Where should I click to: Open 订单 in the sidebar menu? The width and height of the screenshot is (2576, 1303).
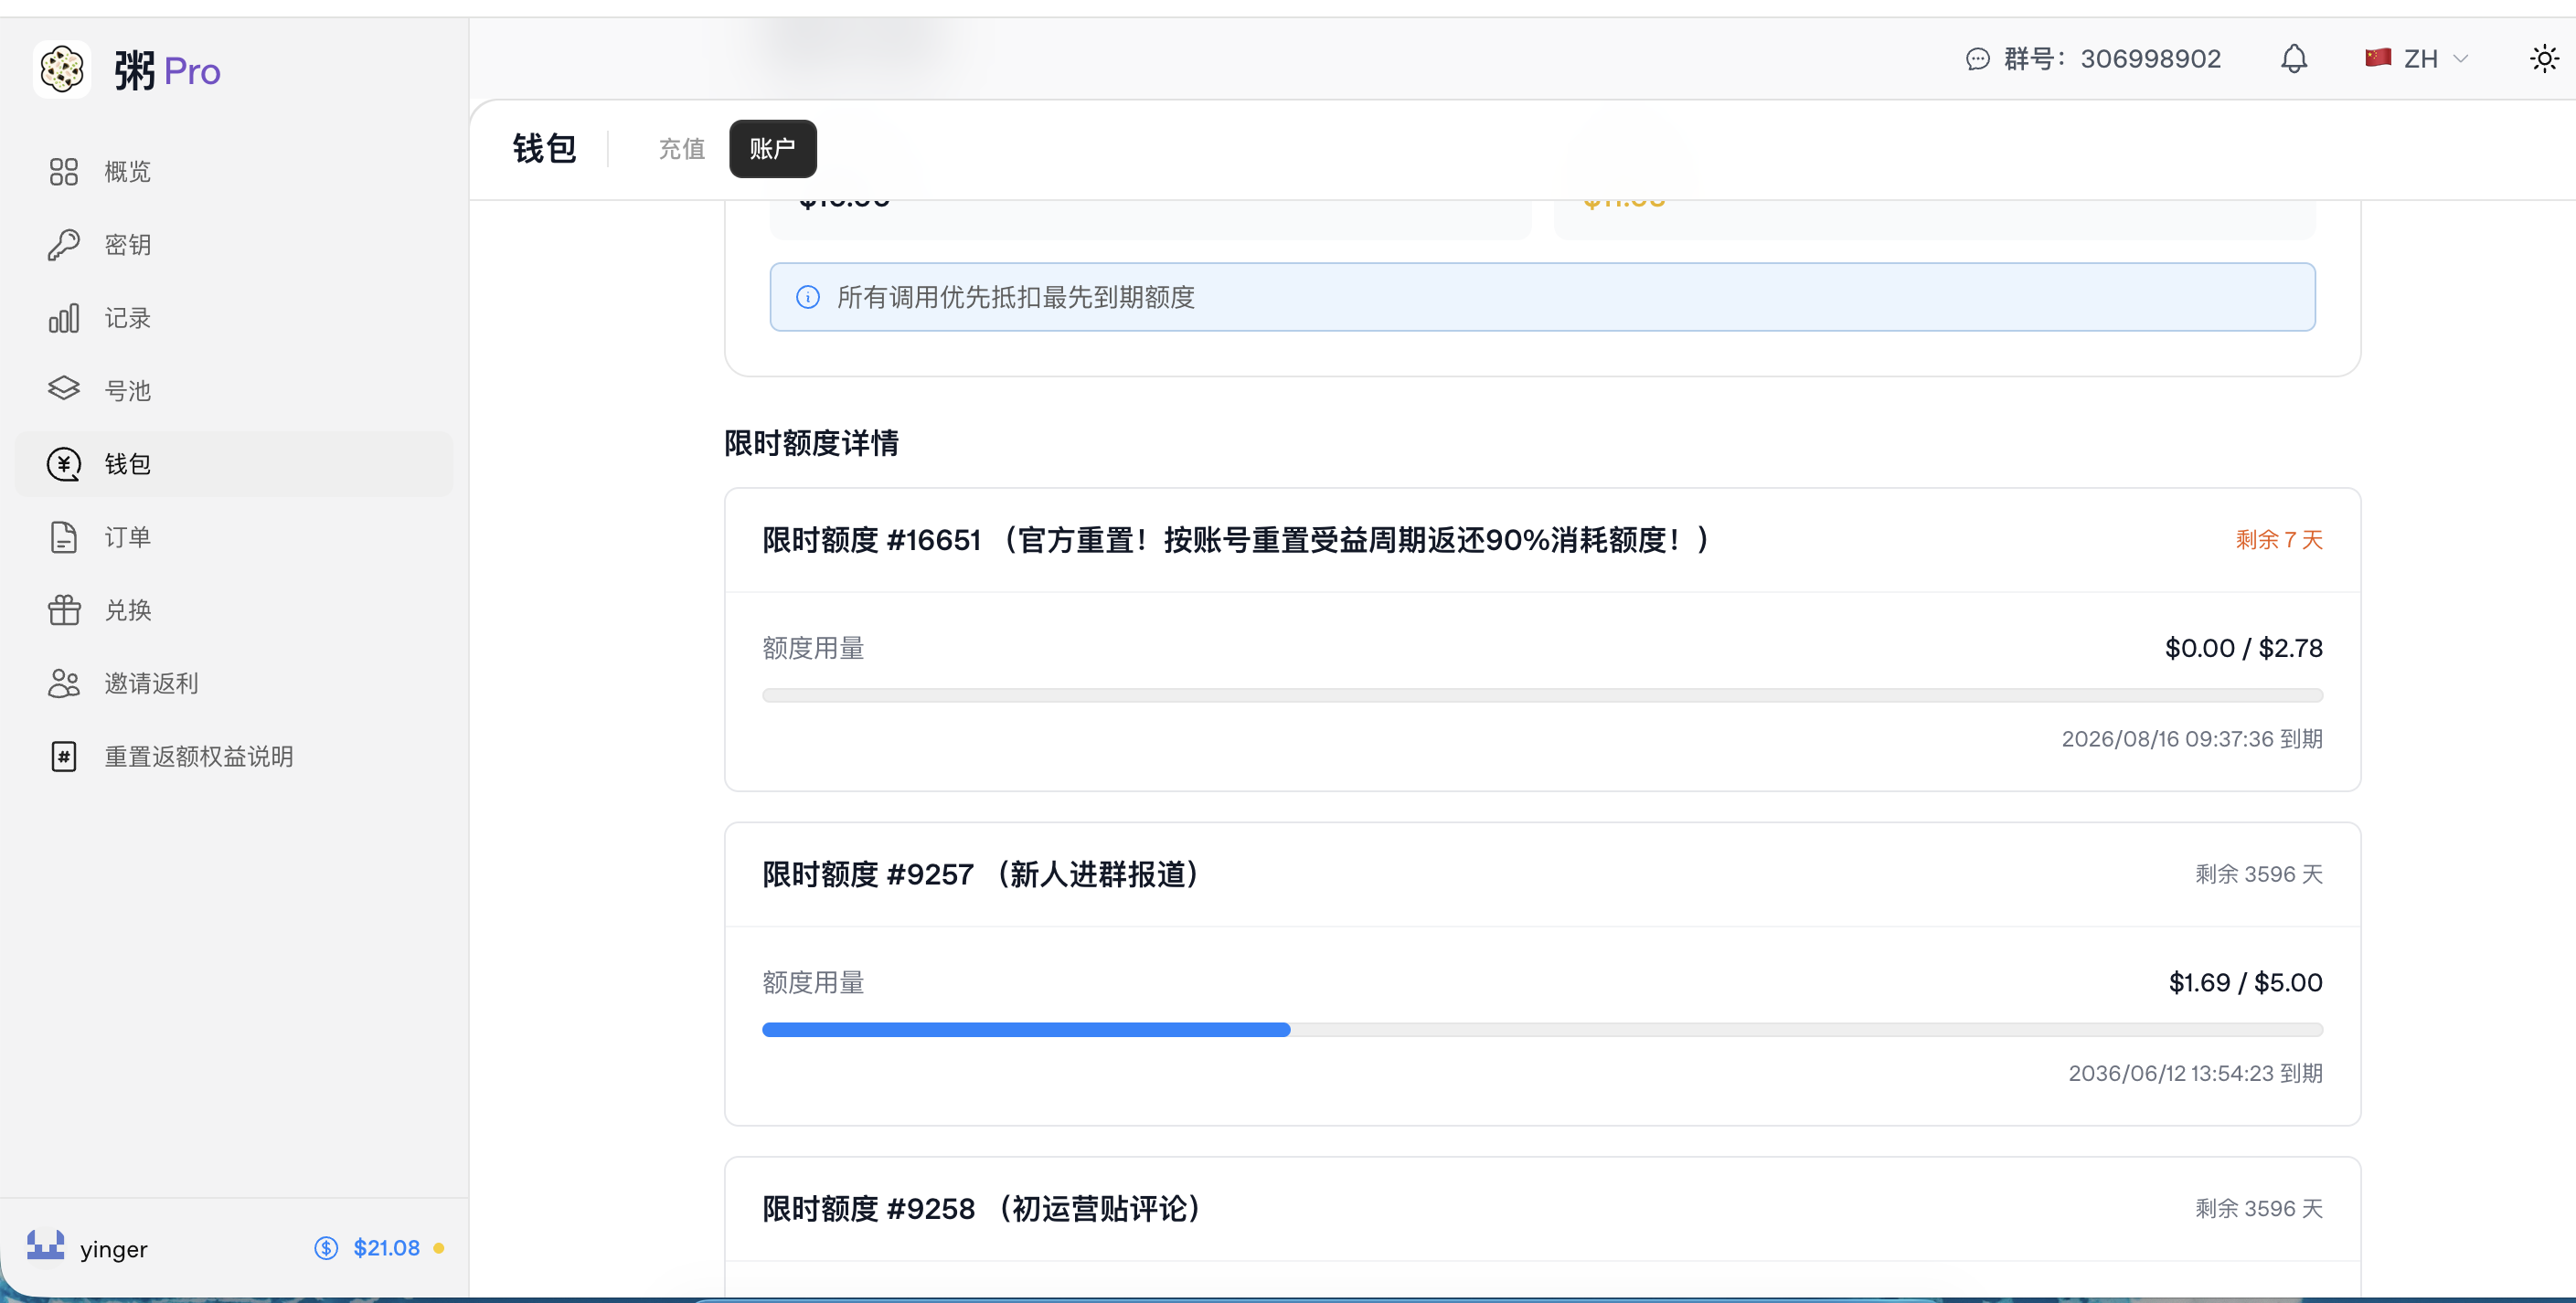tap(234, 536)
